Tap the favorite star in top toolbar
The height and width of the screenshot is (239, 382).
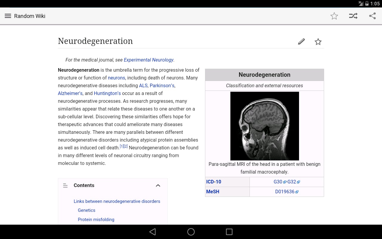coord(334,16)
